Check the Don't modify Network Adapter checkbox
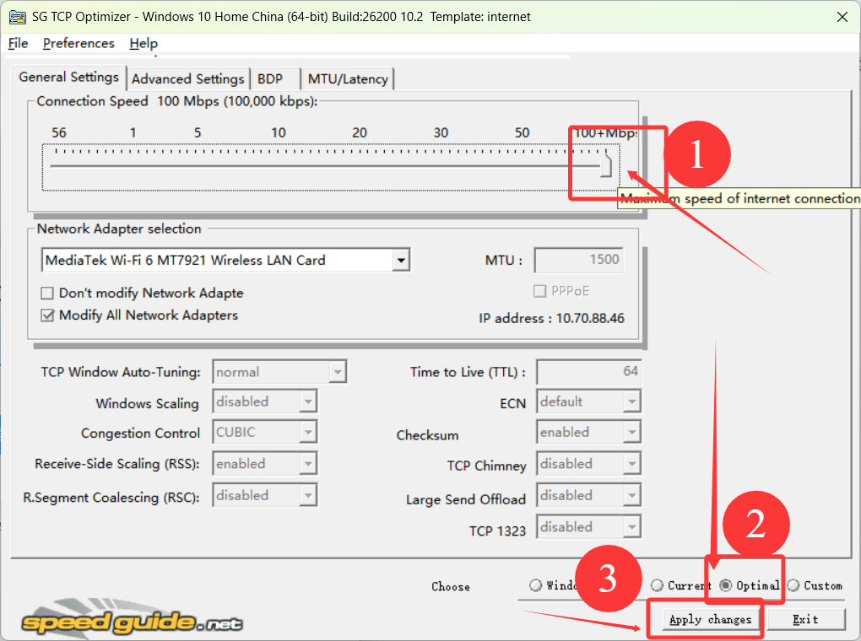 point(46,293)
